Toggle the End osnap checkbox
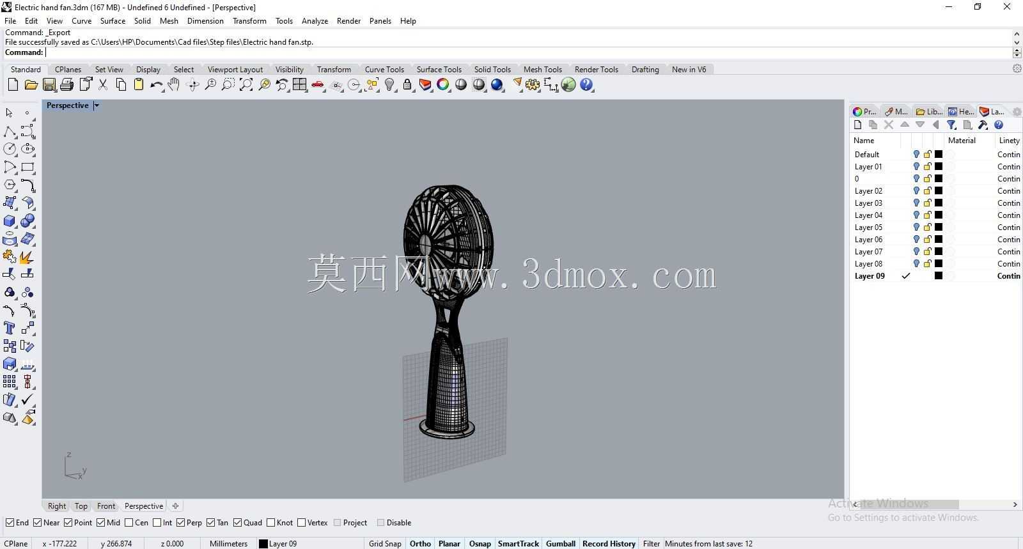Viewport: 1023px width, 549px height. (10, 523)
